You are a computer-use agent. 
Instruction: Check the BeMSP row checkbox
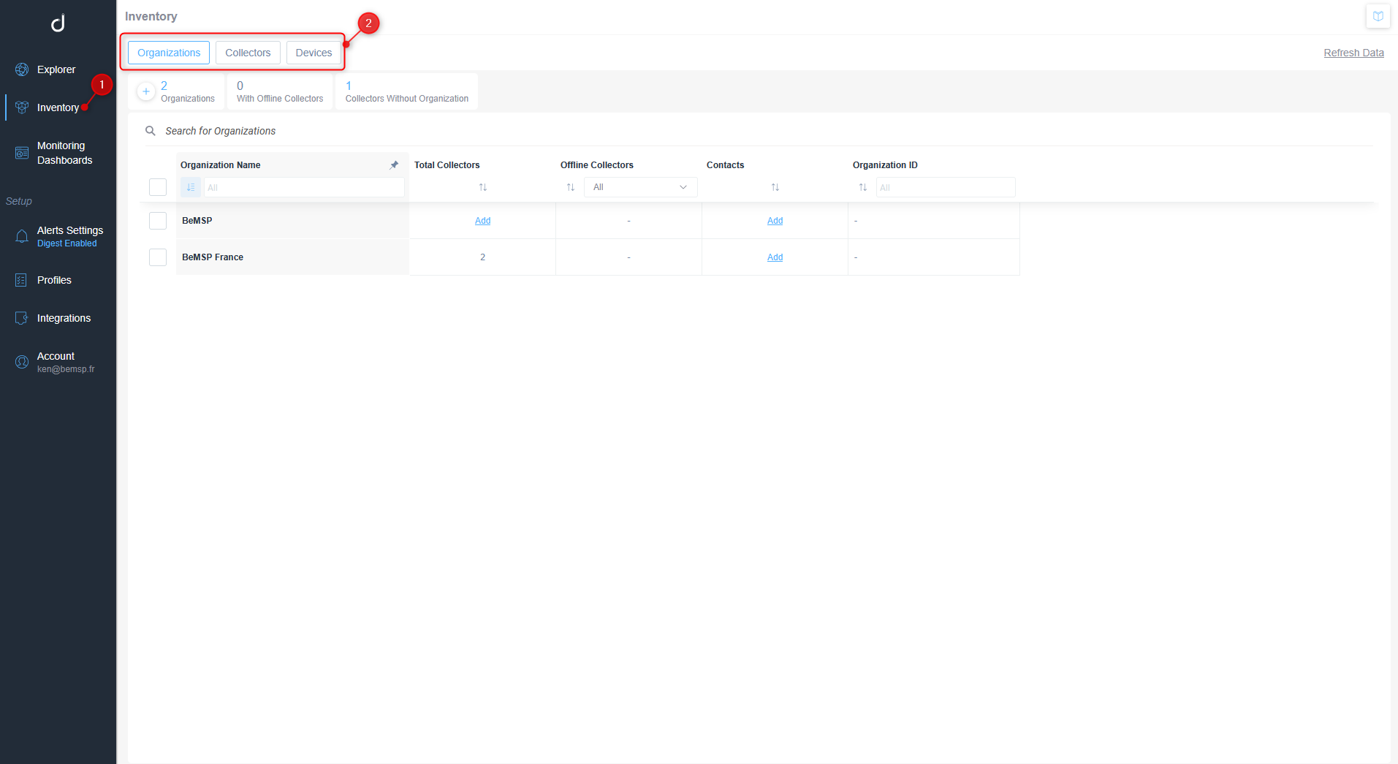(x=158, y=221)
